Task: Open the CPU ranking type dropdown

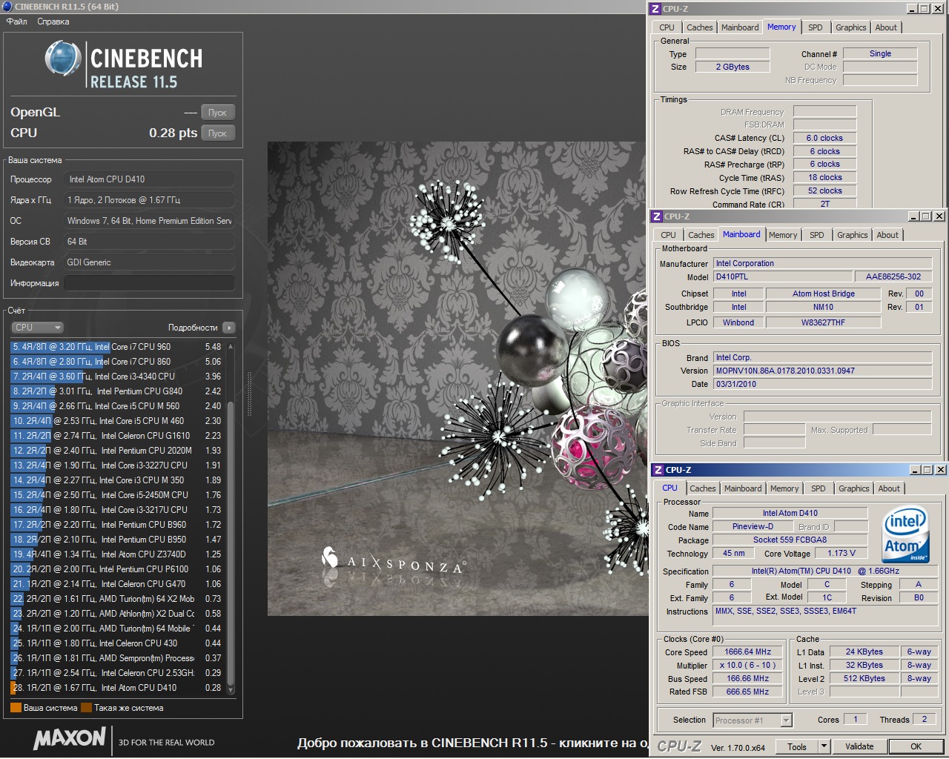Action: tap(37, 328)
